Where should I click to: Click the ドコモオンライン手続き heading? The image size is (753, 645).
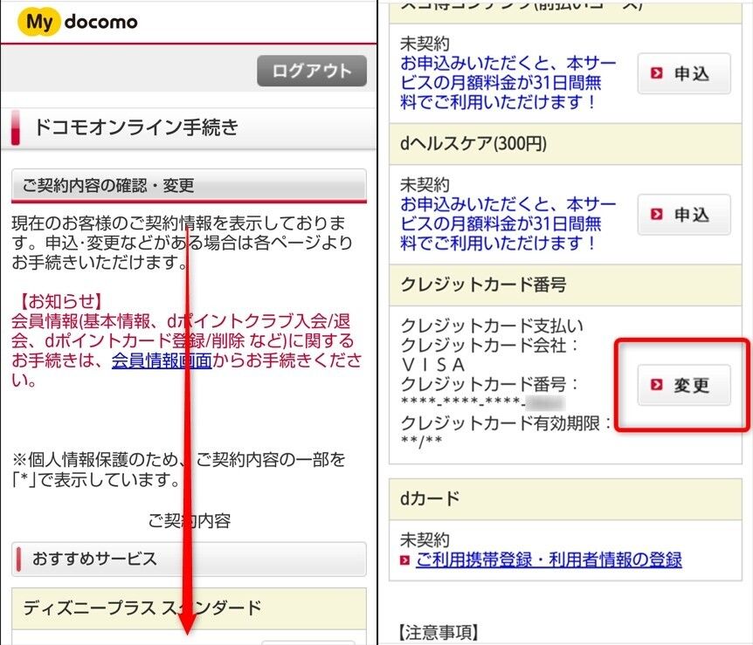[136, 127]
